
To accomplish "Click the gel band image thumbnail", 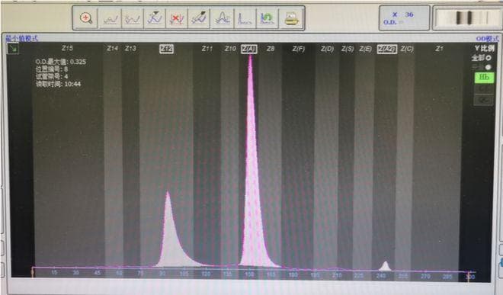I will click(466, 18).
